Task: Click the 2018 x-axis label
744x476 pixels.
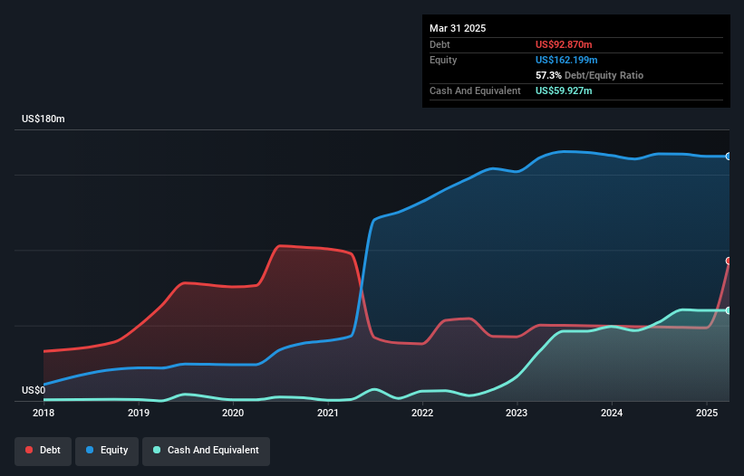Action: pos(43,413)
